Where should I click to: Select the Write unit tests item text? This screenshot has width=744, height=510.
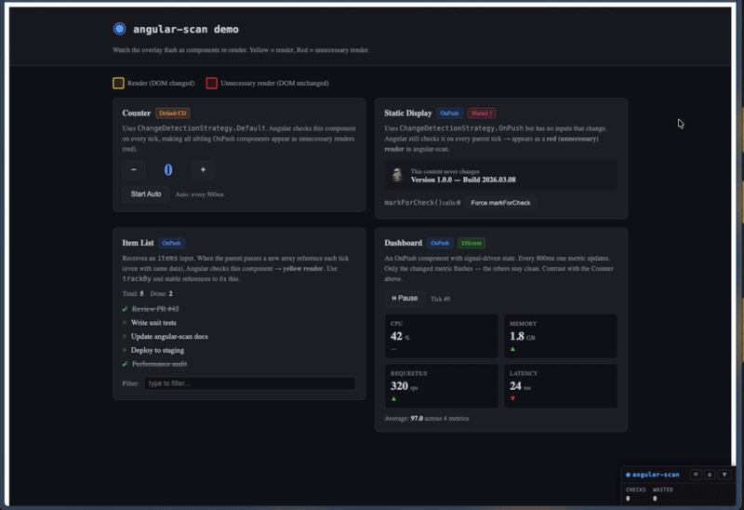[x=153, y=323]
